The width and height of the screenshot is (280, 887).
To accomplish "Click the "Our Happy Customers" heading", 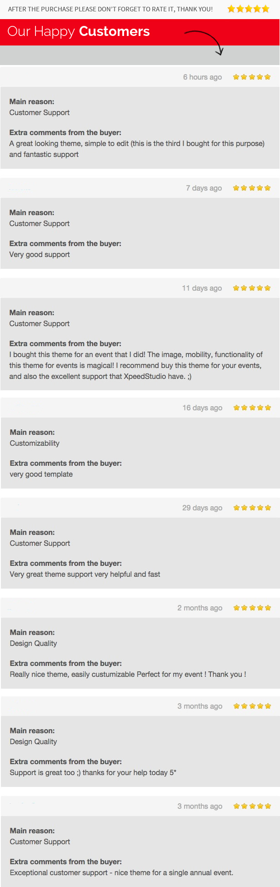I will [79, 31].
